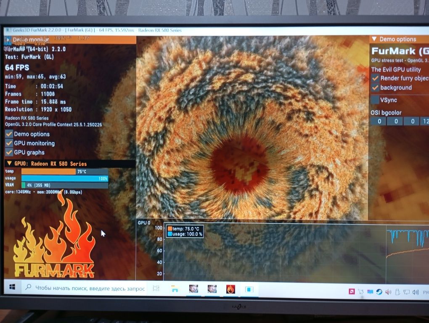Click the blue square app taskbar icon
This screenshot has width=429, height=323.
tap(249, 289)
